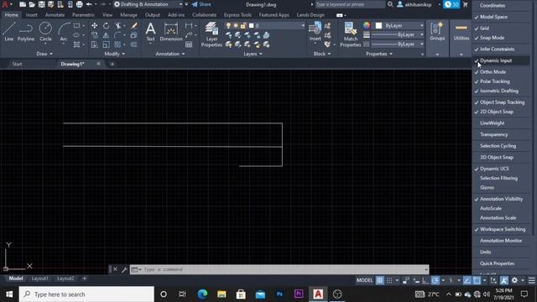The image size is (537, 302).
Task: Activate the Rotate tool
Action: pos(107,26)
